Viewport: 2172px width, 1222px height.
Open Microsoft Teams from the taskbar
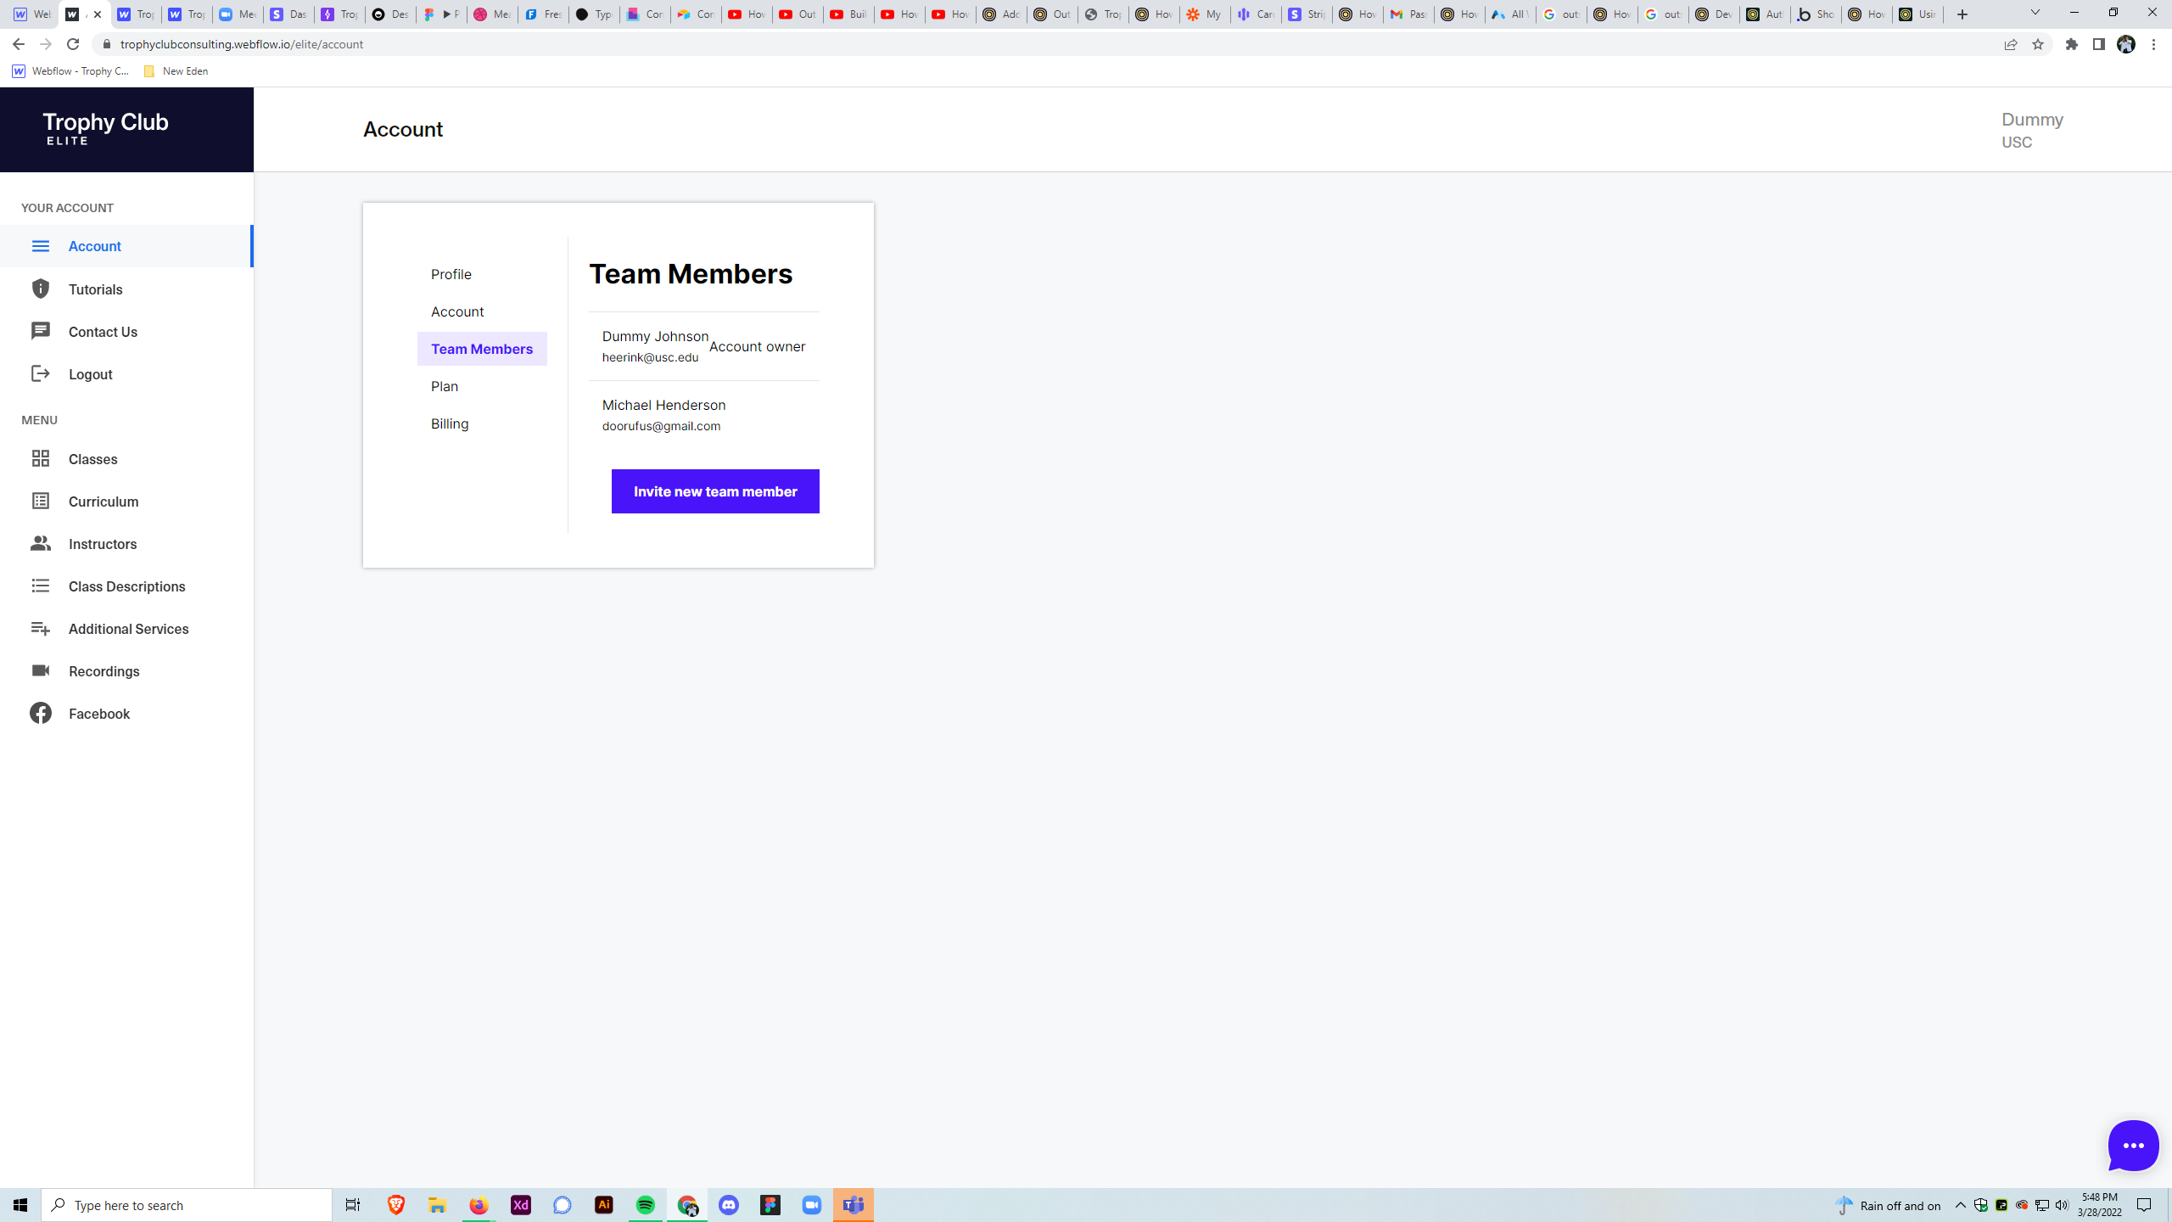click(x=854, y=1204)
